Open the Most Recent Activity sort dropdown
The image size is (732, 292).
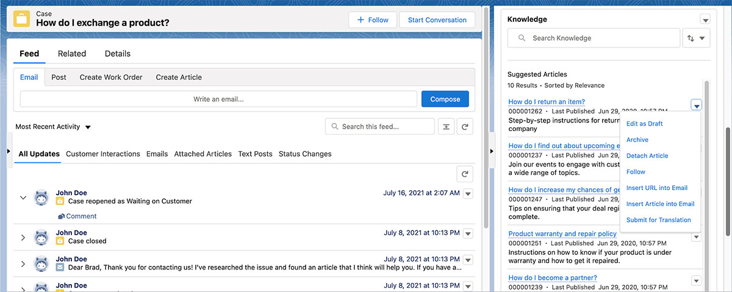point(53,127)
